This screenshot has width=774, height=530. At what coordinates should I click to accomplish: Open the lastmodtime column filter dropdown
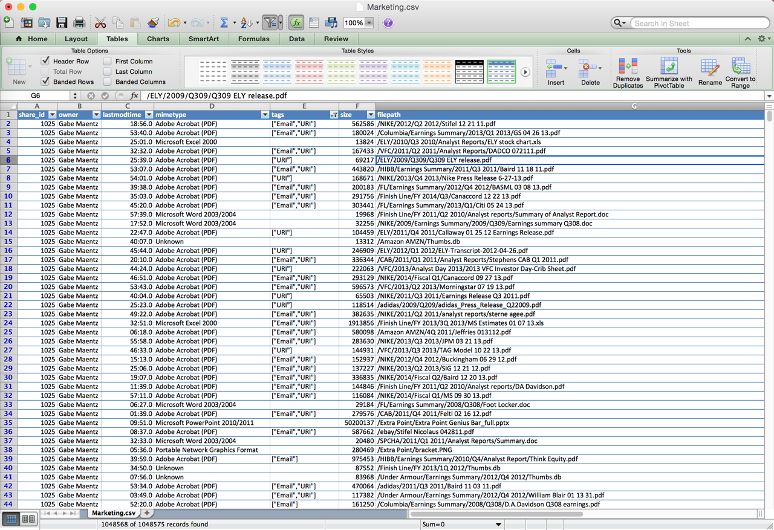[149, 115]
